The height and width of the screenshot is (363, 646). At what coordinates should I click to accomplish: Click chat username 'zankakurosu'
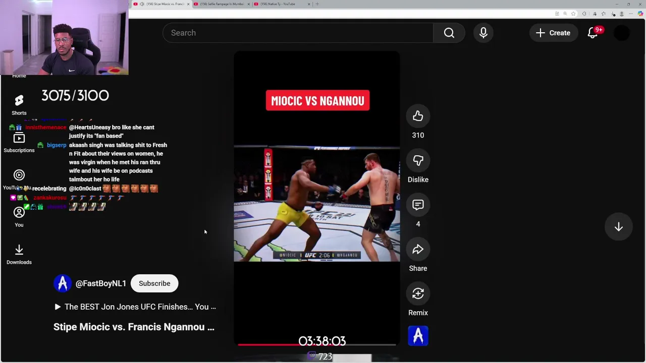[x=50, y=198]
